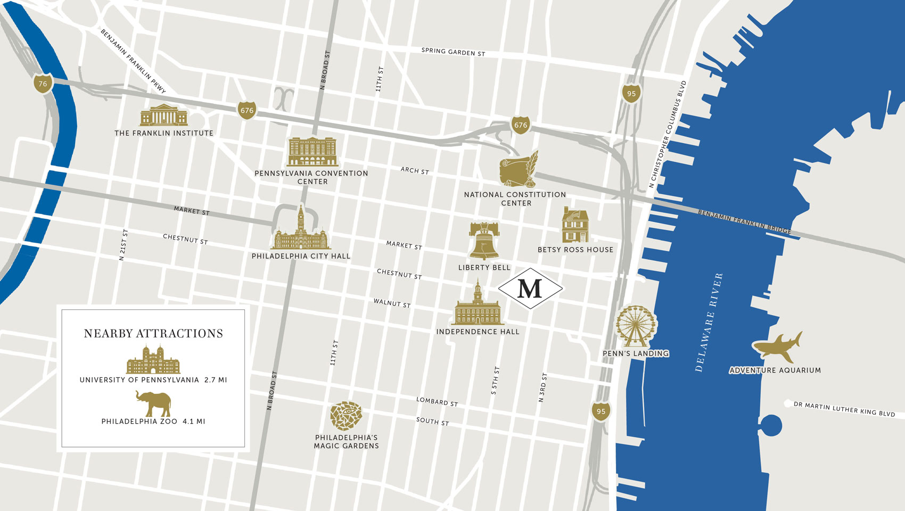Click the Spring Garden St label
This screenshot has height=511, width=905.
pyautogui.click(x=453, y=52)
